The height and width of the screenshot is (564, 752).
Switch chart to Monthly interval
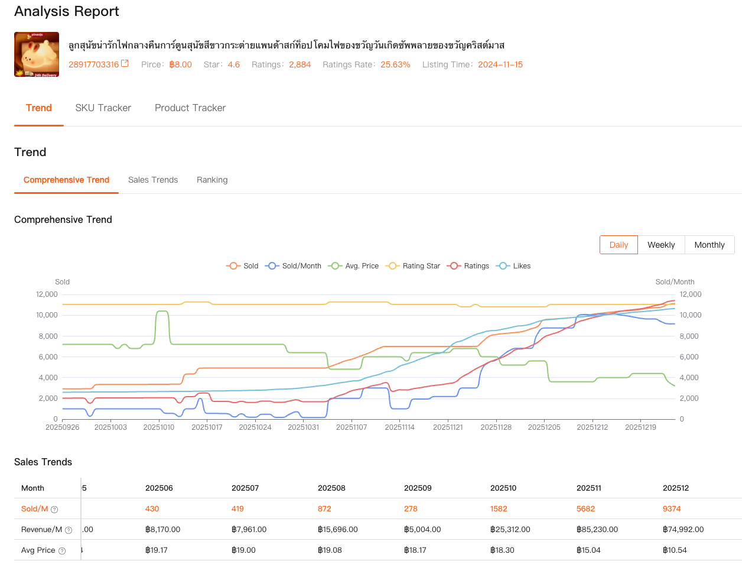coord(709,245)
